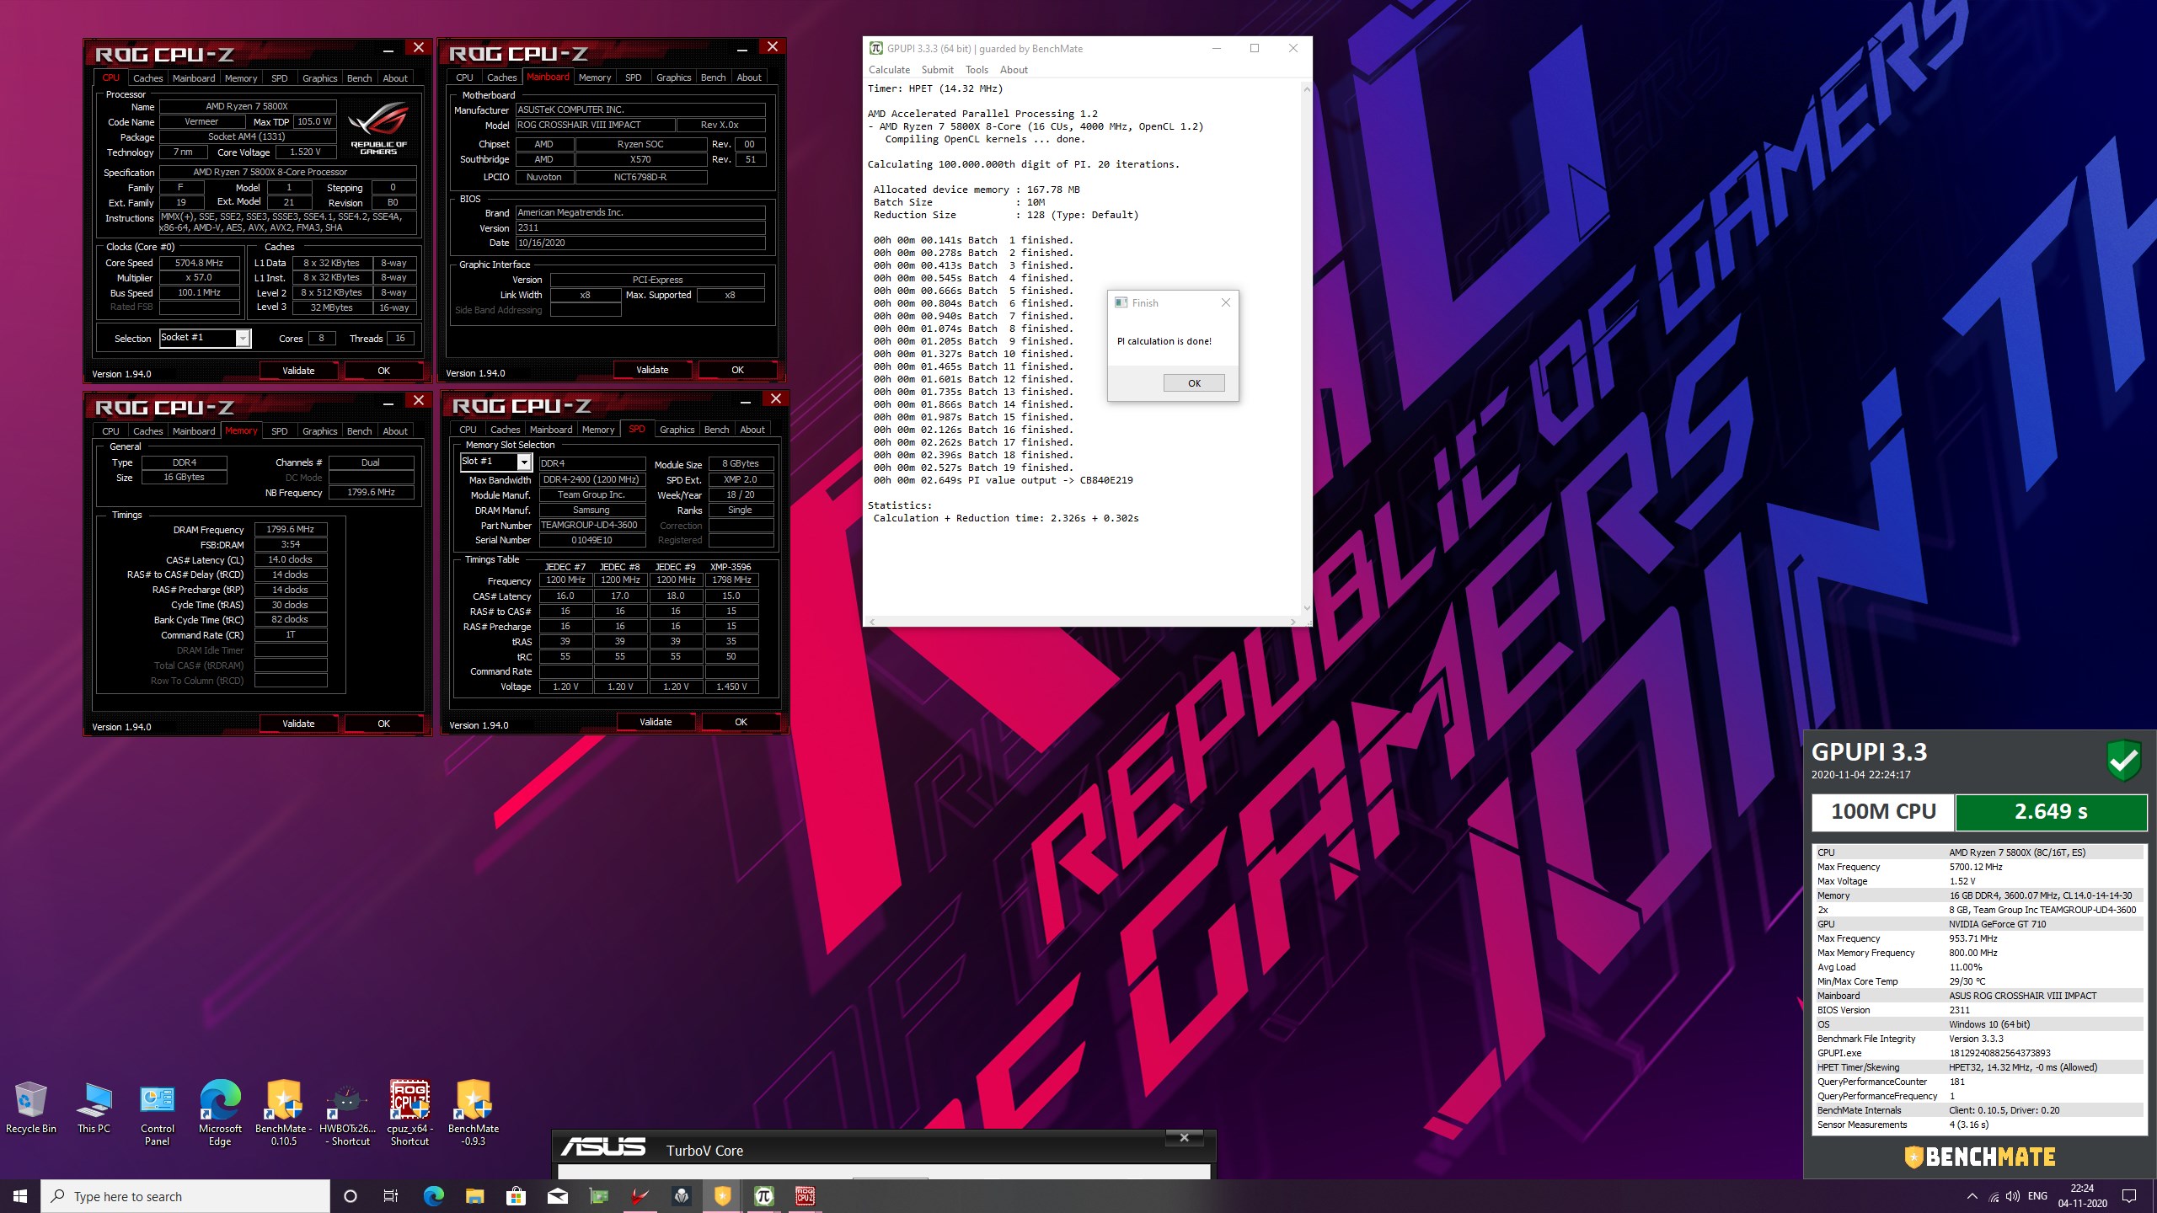The width and height of the screenshot is (2157, 1213).
Task: Click the GPUPI horizontal scrollbar right arrow
Action: click(x=1293, y=622)
